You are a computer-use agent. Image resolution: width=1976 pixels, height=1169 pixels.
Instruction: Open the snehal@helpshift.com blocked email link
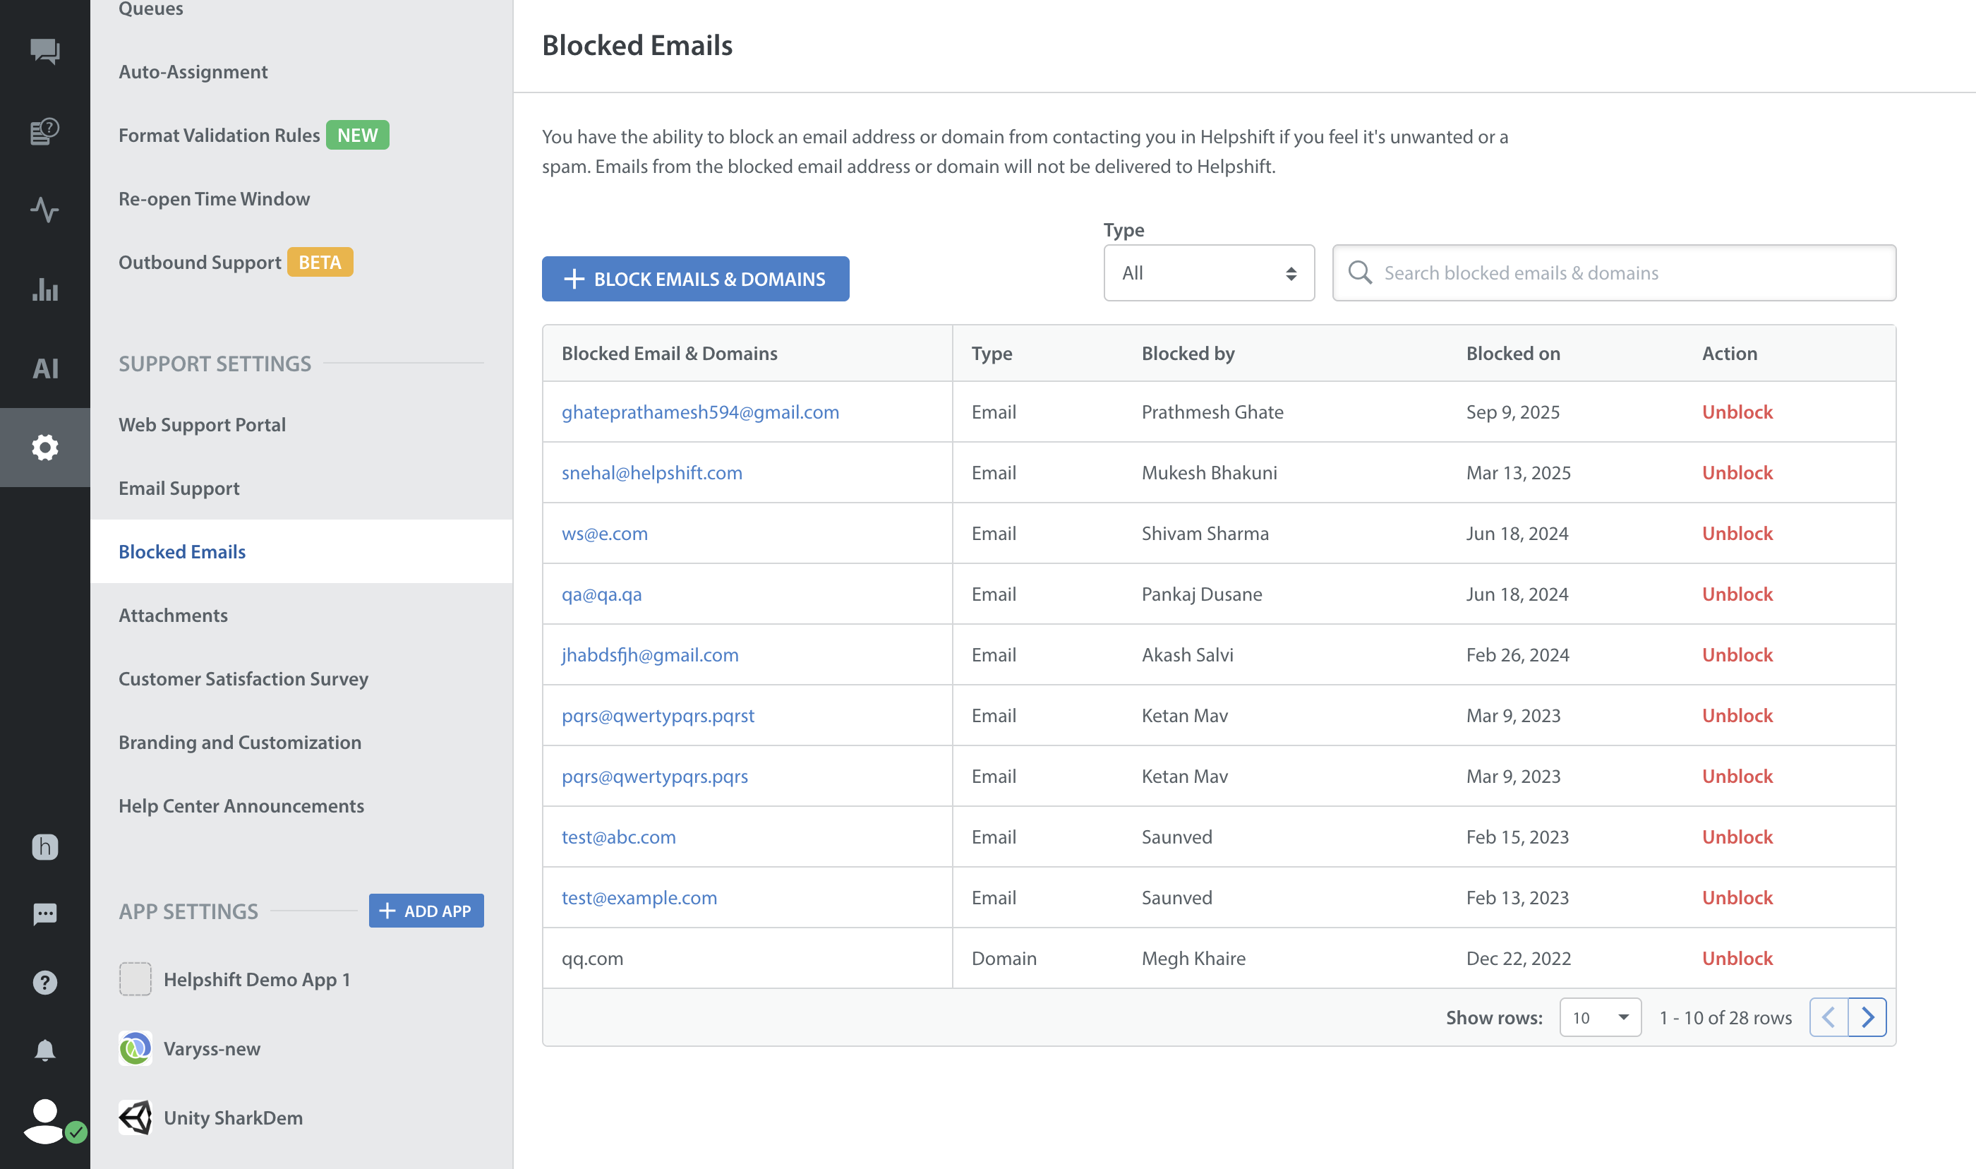(652, 473)
